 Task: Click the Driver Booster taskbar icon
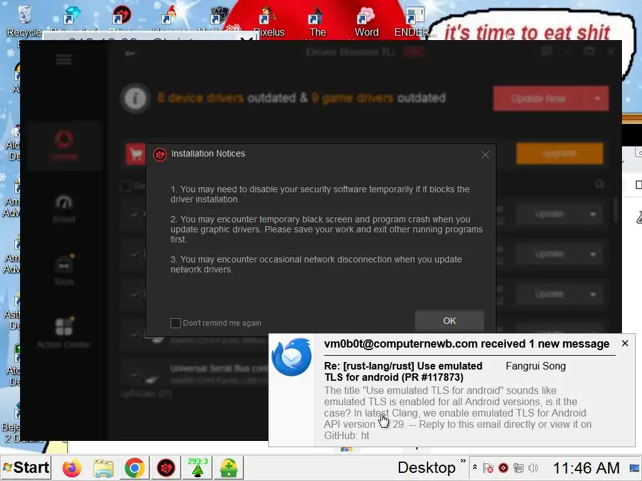point(166,467)
